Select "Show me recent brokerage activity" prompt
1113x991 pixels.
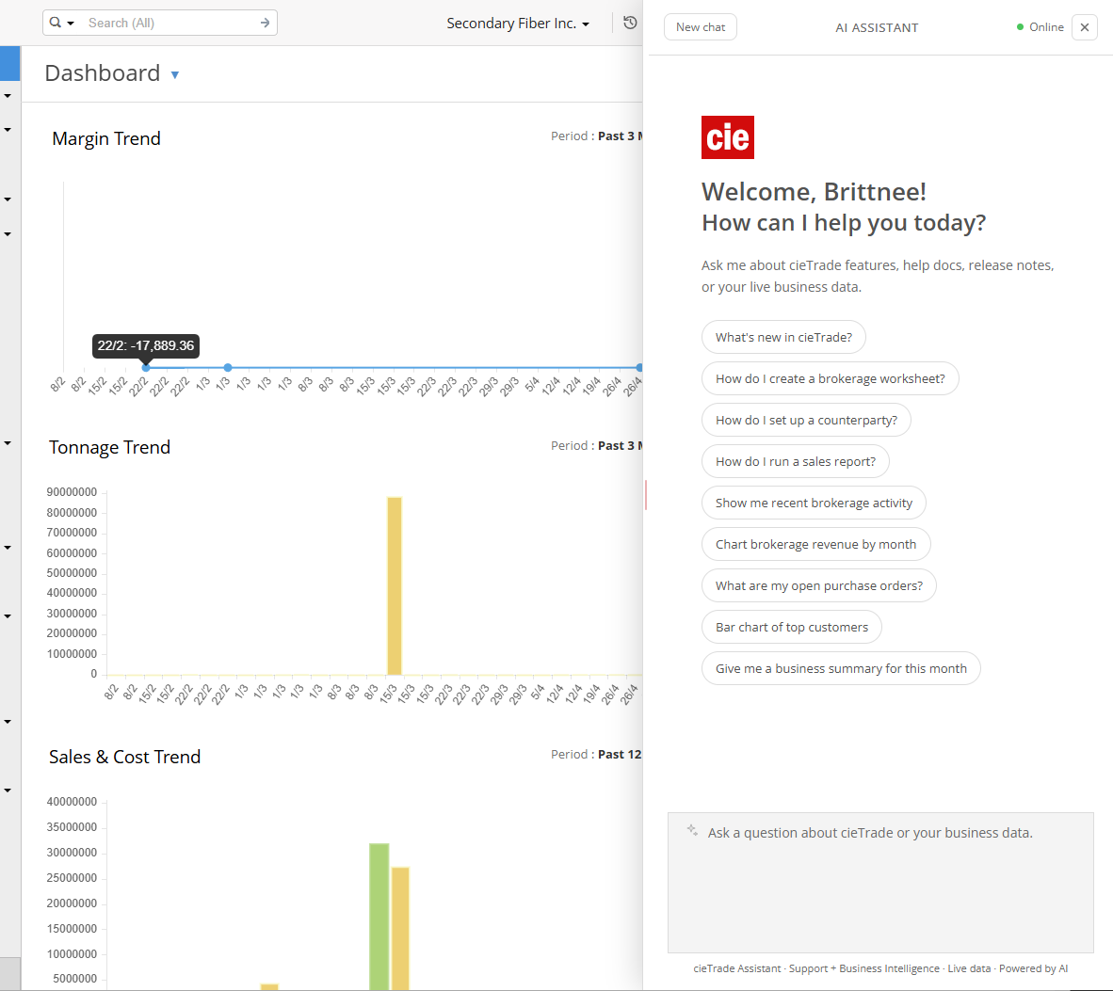(x=814, y=503)
